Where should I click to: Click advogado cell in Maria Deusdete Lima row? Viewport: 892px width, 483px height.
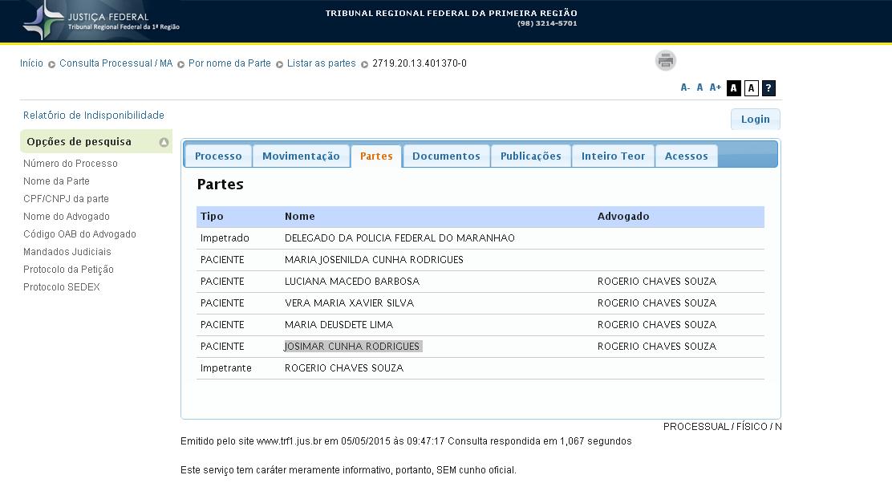657,324
